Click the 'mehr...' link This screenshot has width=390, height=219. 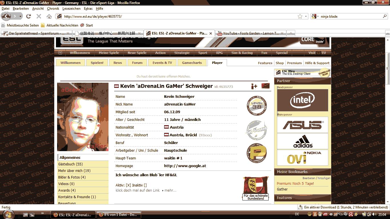coord(170,190)
